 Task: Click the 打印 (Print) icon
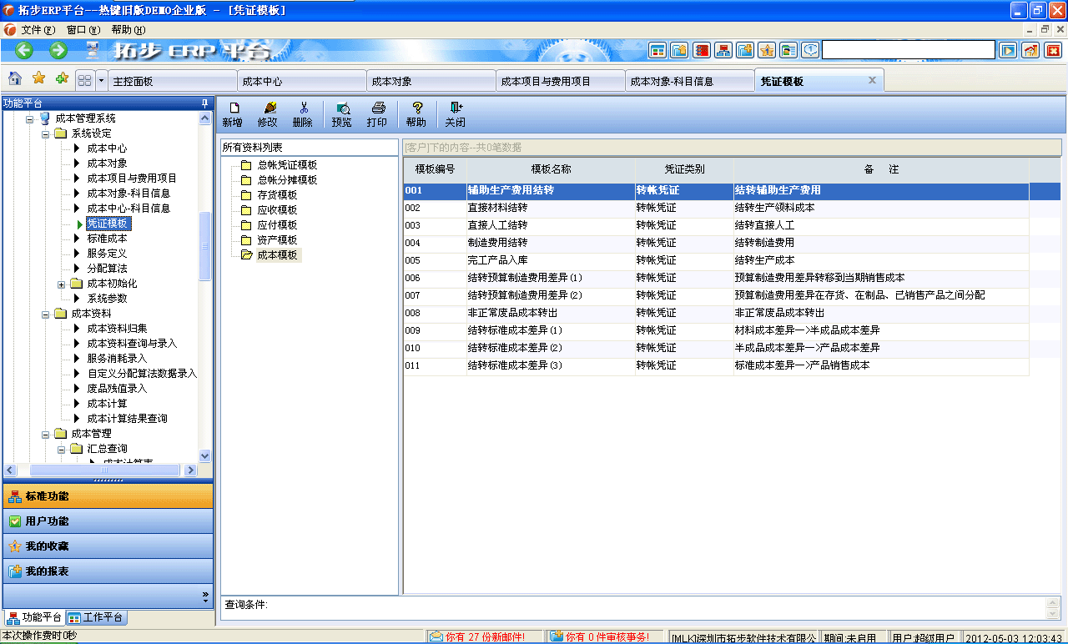point(377,113)
